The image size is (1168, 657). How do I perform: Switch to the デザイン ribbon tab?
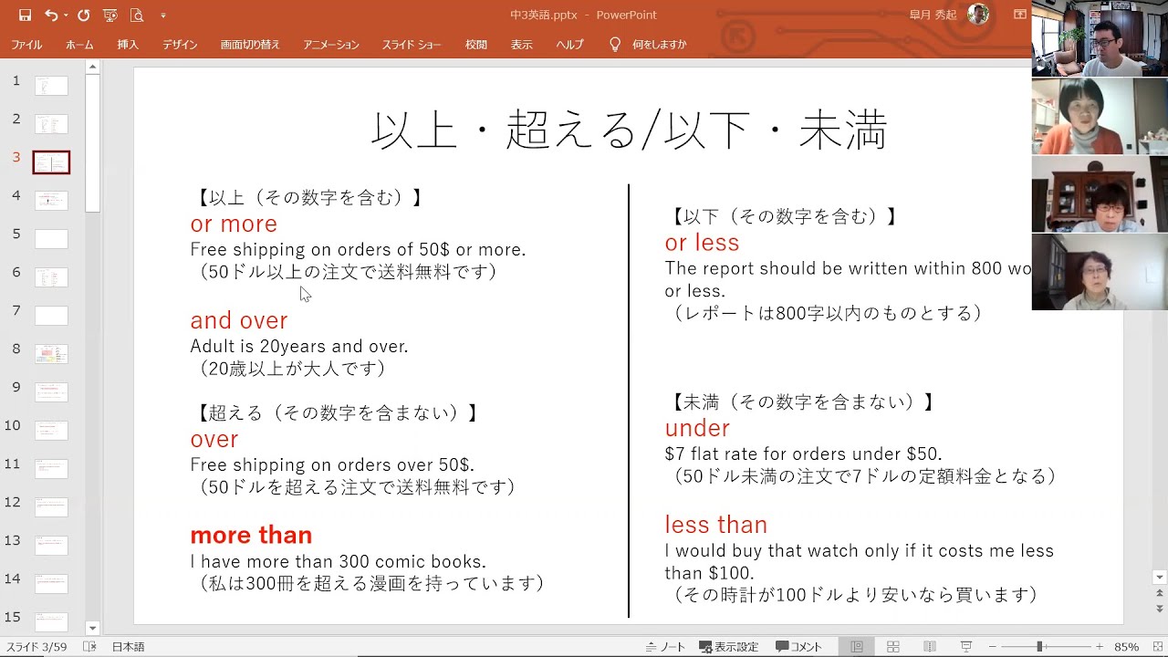point(180,45)
